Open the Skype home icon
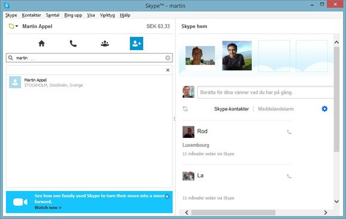The height and width of the screenshot is (219, 346). point(42,44)
